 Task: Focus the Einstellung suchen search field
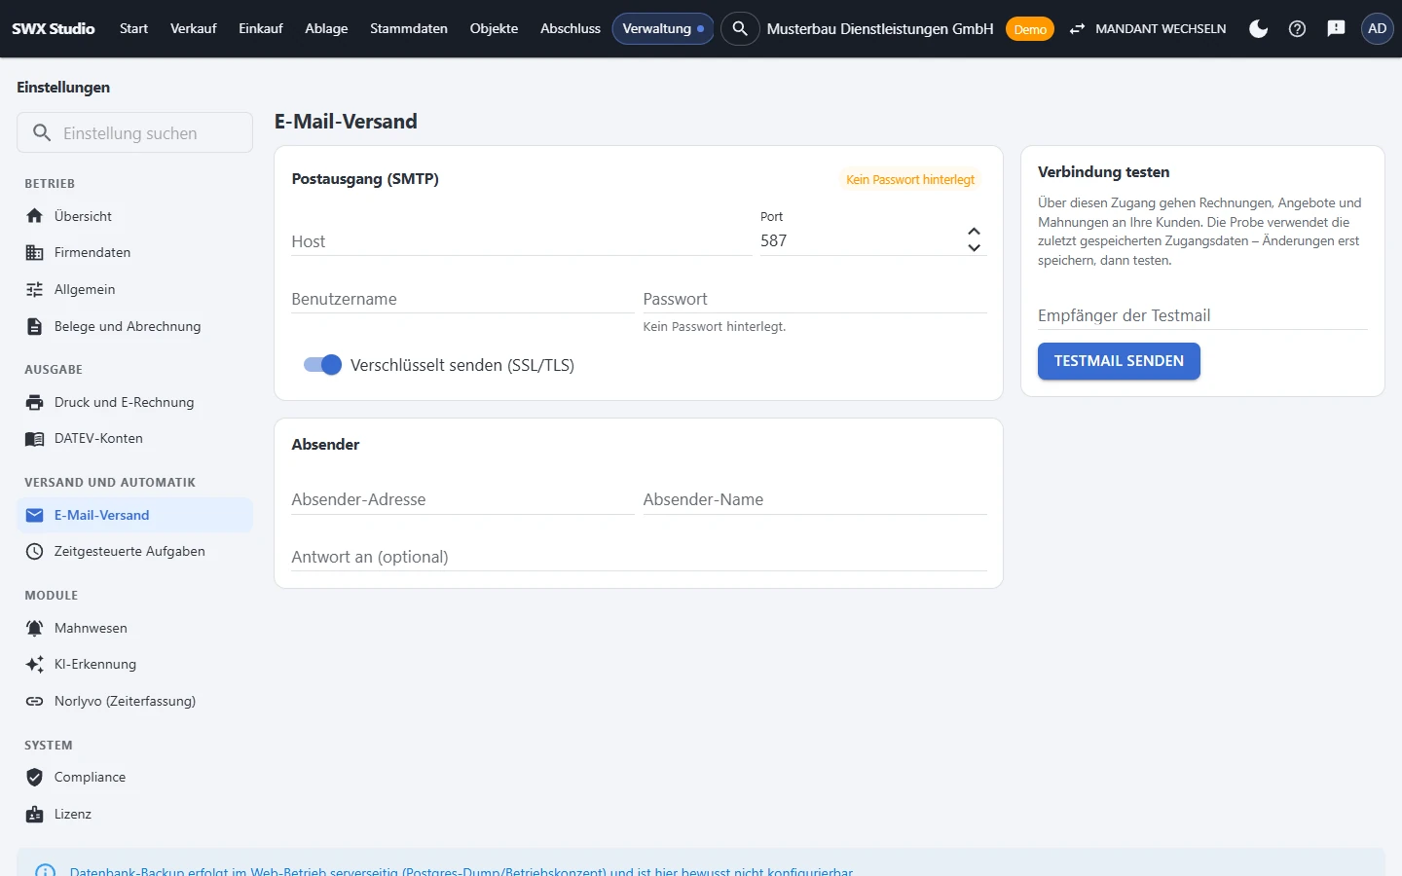pyautogui.click(x=134, y=132)
